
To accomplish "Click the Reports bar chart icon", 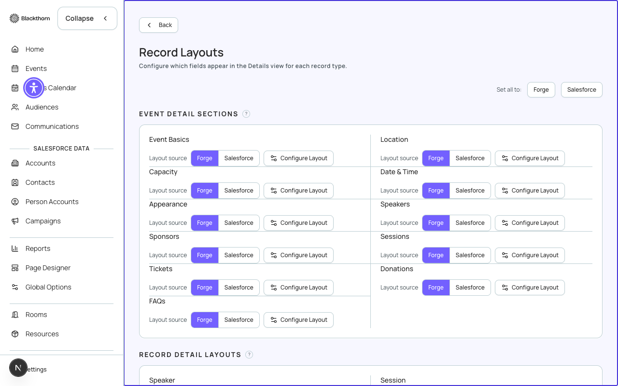I will (x=15, y=248).
